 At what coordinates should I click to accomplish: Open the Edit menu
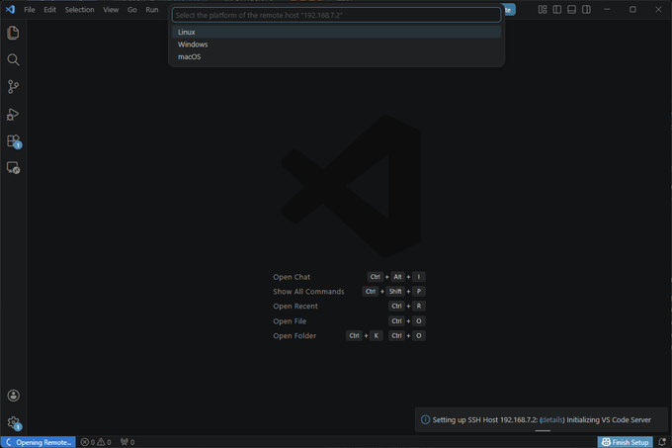coord(49,10)
